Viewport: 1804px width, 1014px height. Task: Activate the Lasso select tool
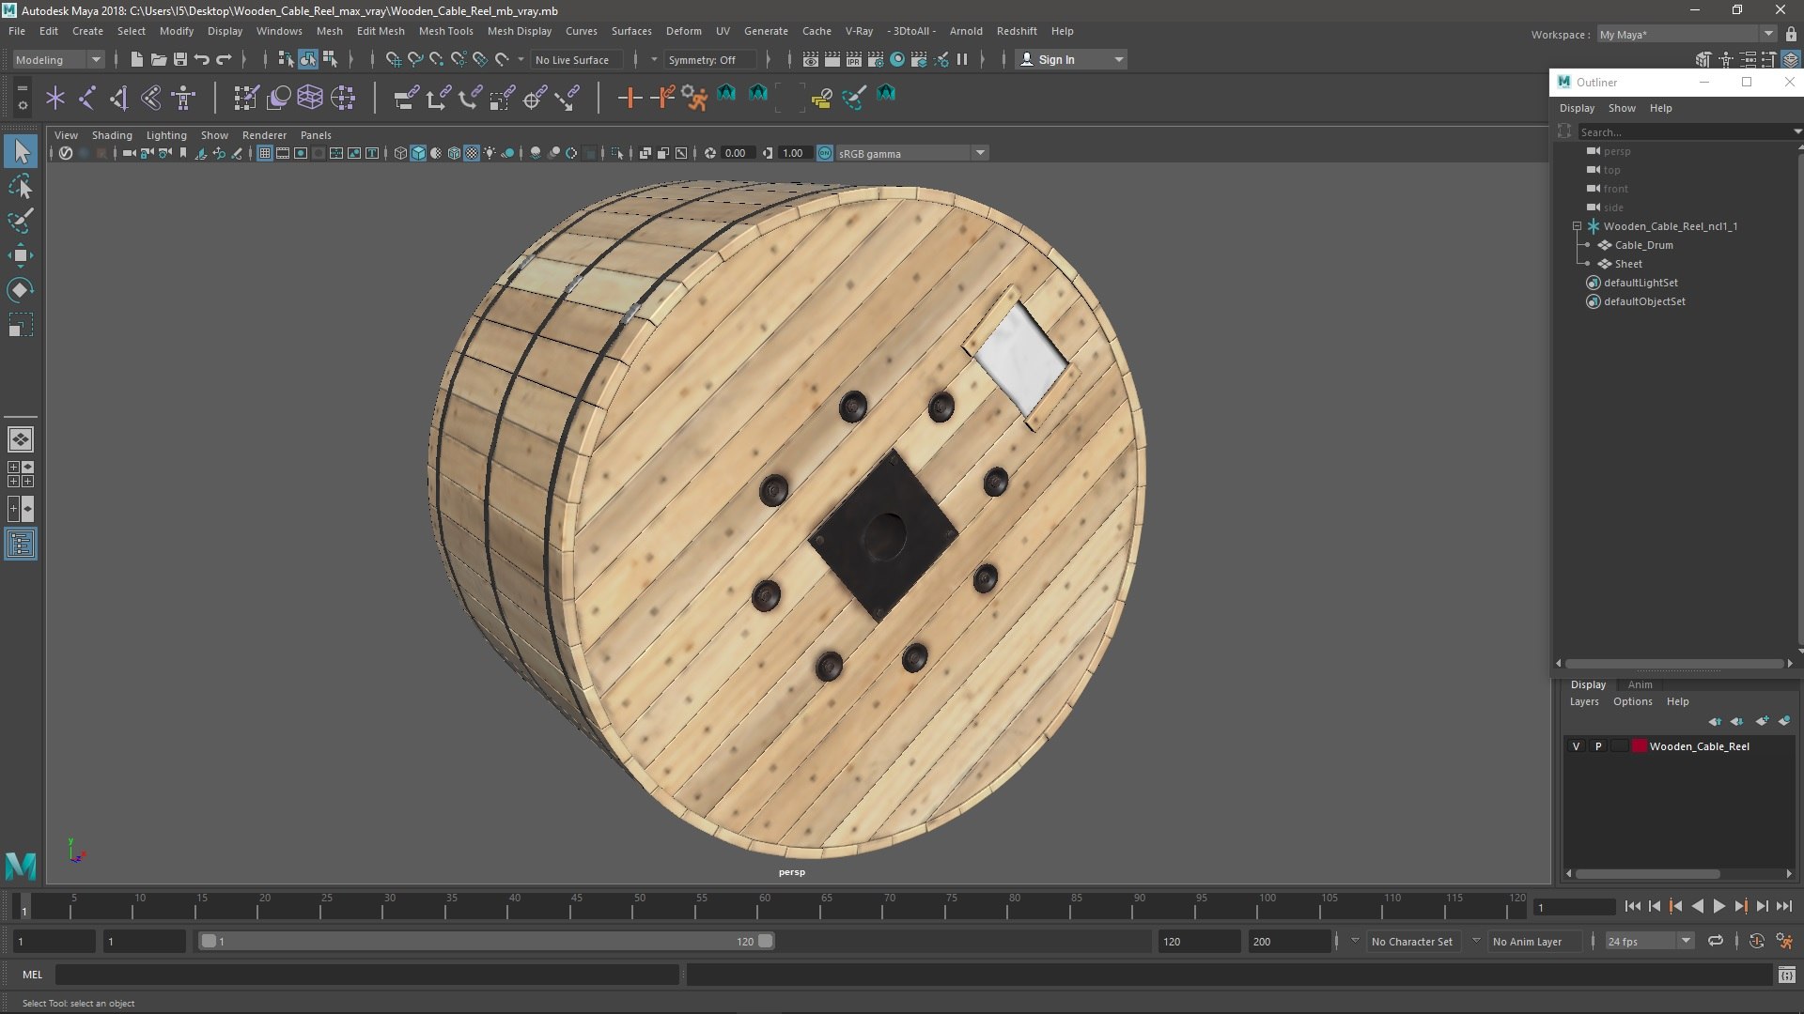[21, 186]
